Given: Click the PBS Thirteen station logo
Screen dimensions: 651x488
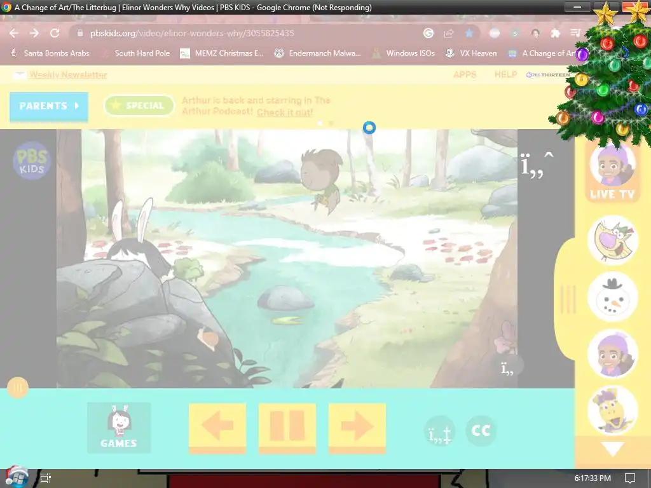Looking at the screenshot, I should tap(547, 75).
